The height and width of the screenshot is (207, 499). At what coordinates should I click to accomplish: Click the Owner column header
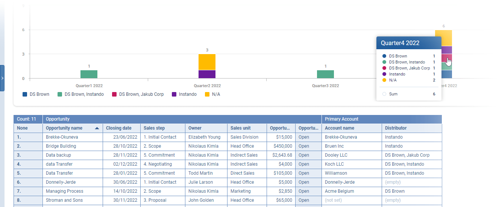195,128
